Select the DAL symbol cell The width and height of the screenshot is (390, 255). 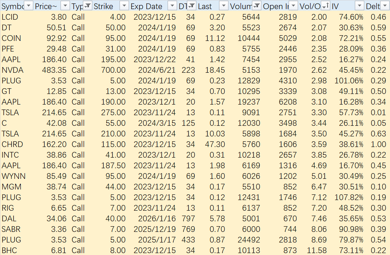[9, 219]
